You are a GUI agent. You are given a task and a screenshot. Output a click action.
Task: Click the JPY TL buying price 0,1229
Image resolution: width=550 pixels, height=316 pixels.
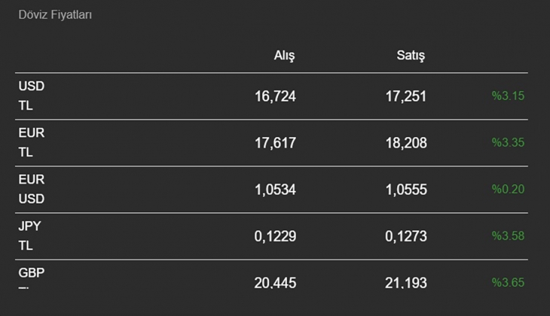coord(275,236)
